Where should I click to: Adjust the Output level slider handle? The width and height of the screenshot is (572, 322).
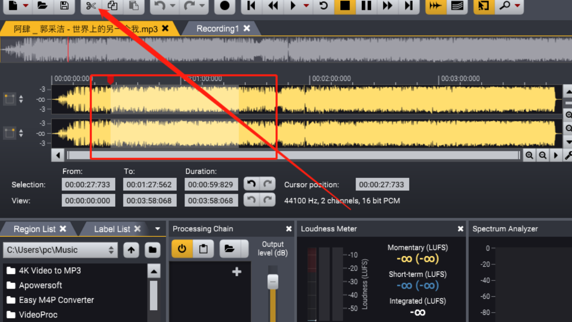click(273, 281)
